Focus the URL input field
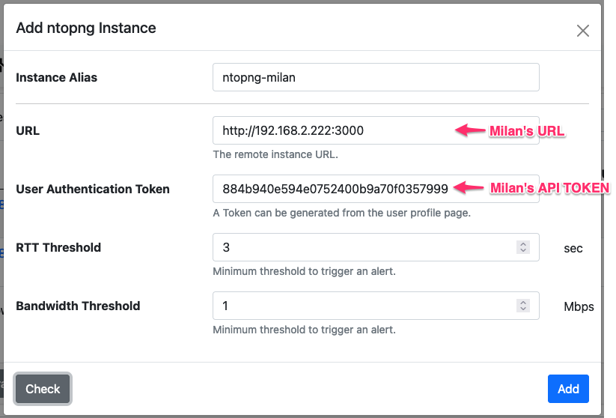 pyautogui.click(x=376, y=130)
